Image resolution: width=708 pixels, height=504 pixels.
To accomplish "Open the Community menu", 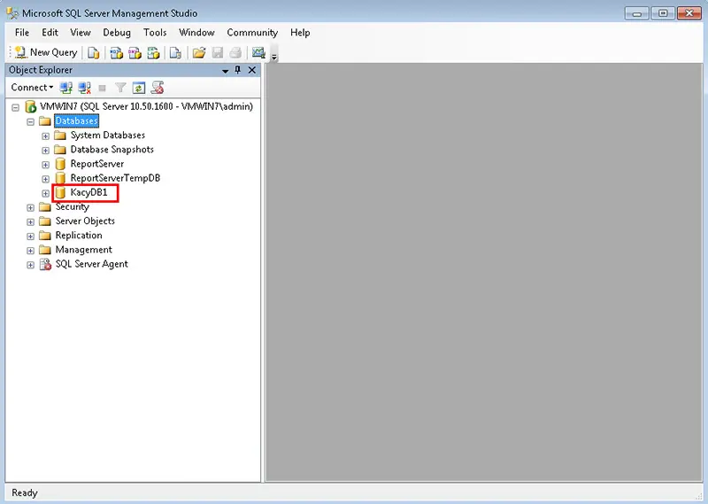I will coord(252,33).
